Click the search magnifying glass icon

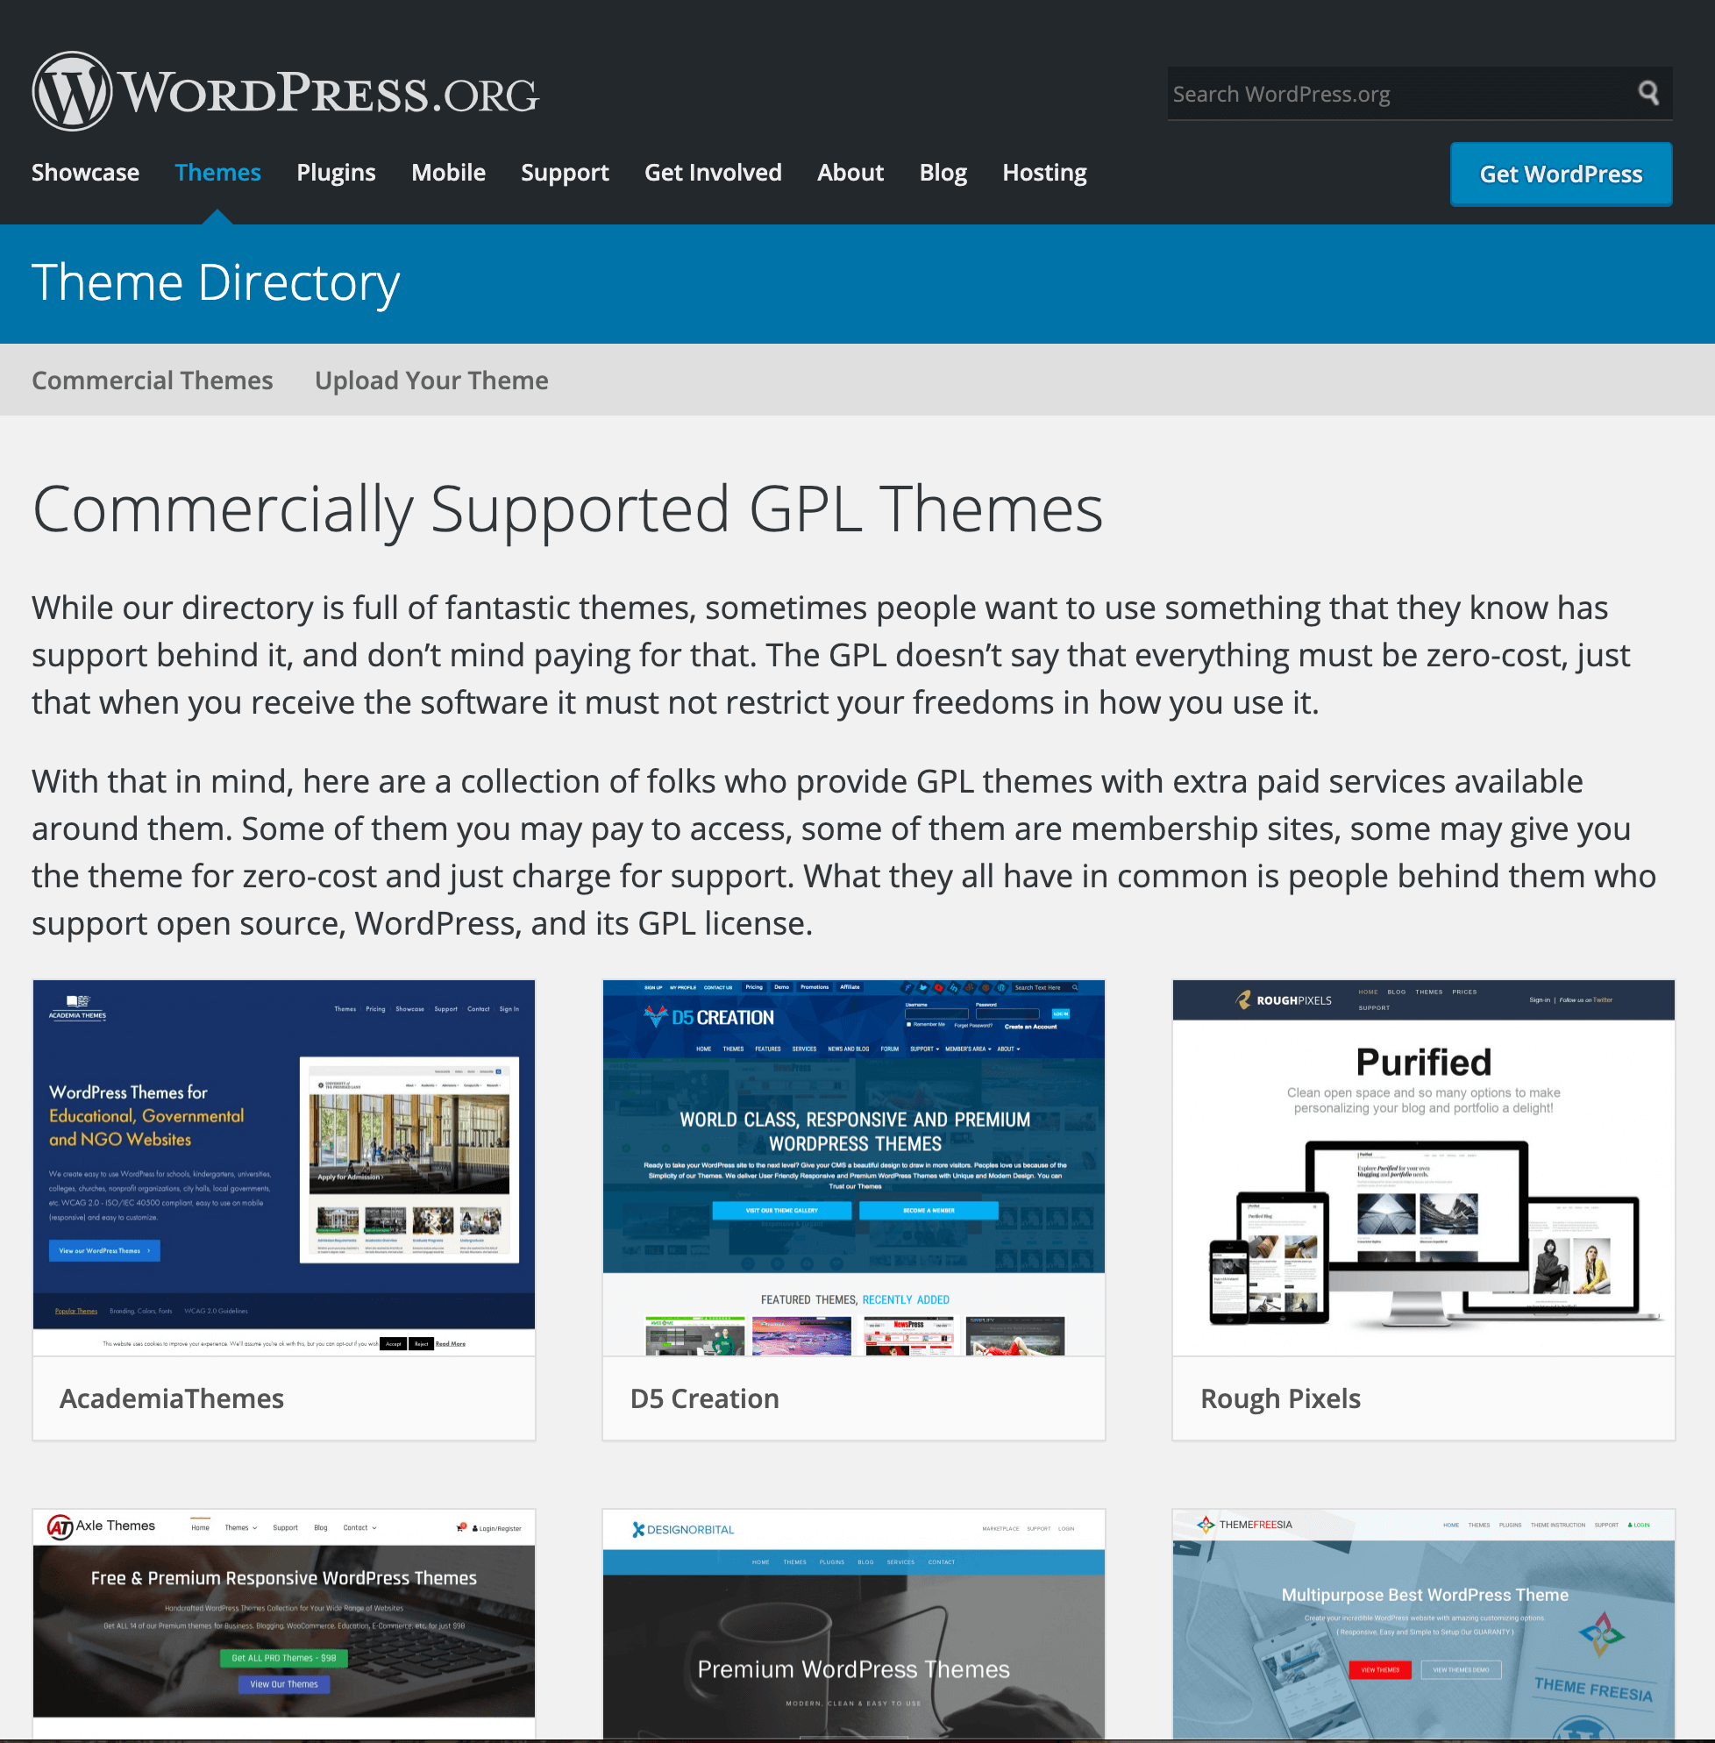(1652, 93)
